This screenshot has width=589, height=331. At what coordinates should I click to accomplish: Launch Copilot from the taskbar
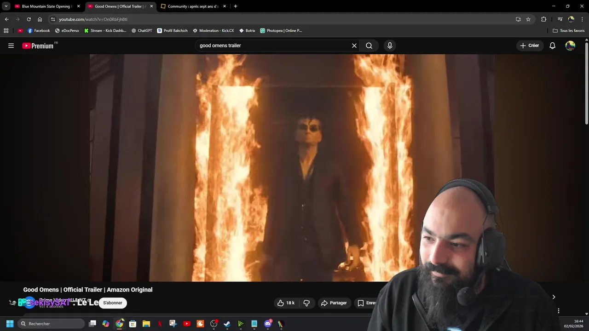pos(106,324)
